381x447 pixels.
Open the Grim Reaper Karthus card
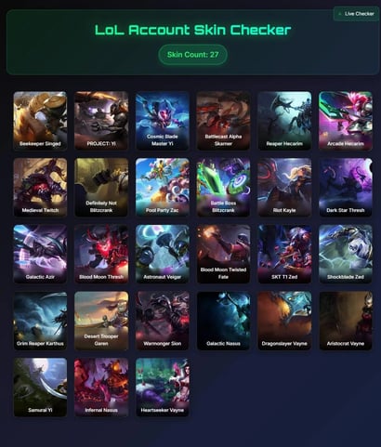click(x=40, y=321)
